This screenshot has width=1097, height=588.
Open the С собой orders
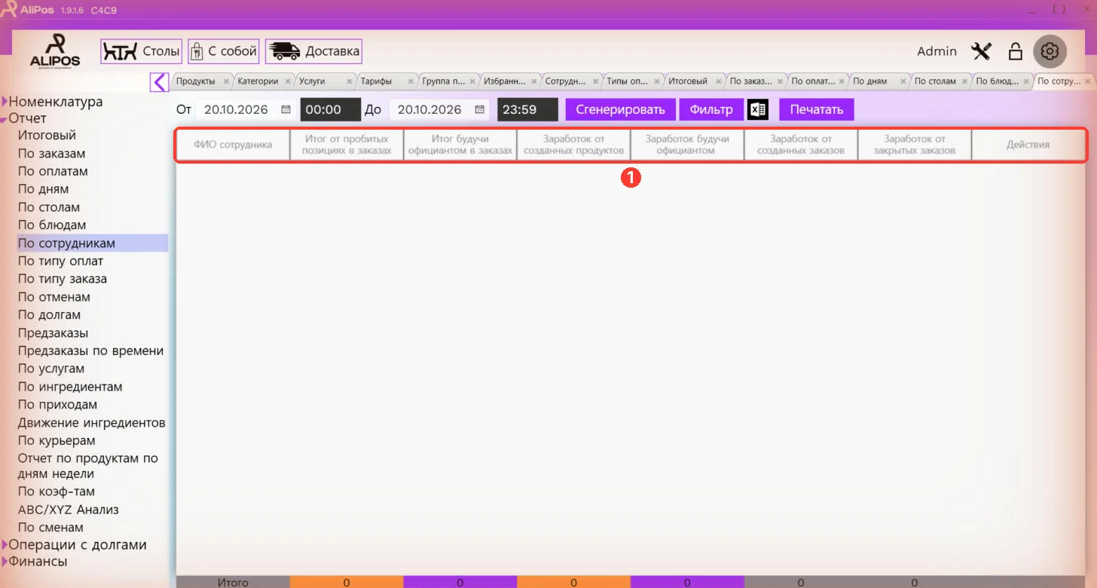(224, 51)
